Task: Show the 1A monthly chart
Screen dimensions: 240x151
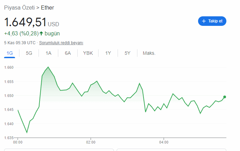Action: pyautogui.click(x=48, y=53)
